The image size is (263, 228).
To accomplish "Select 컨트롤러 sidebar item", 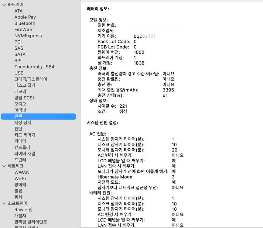I will click(22, 147).
